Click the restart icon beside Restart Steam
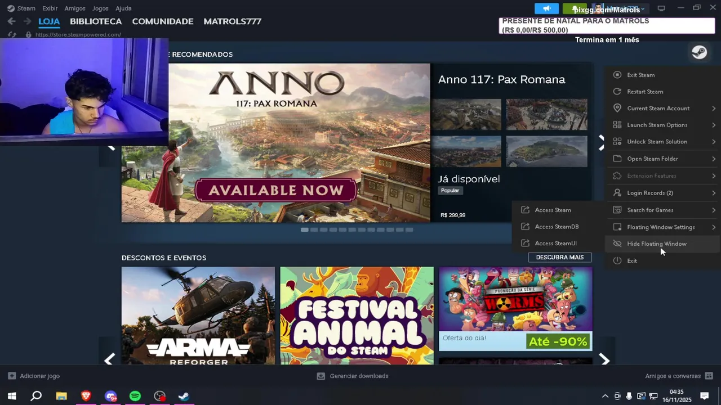Viewport: 721px width, 405px height. tap(617, 91)
